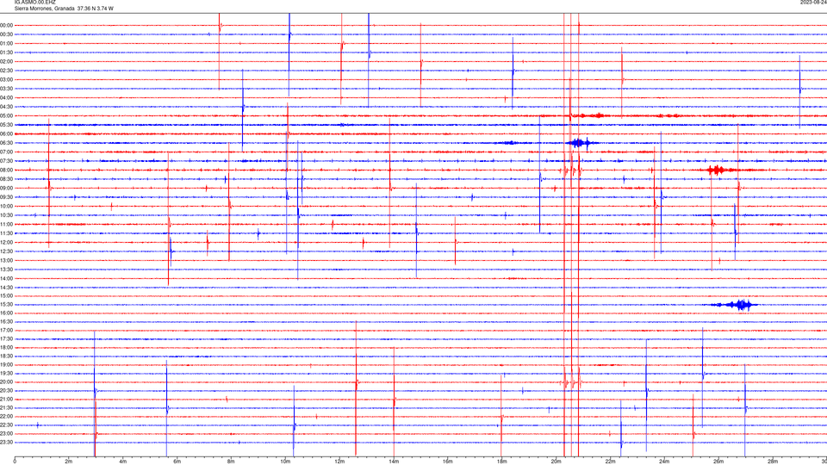Image resolution: width=827 pixels, height=465 pixels.
Task: Select the 18:00 time row label
Action: [7, 347]
